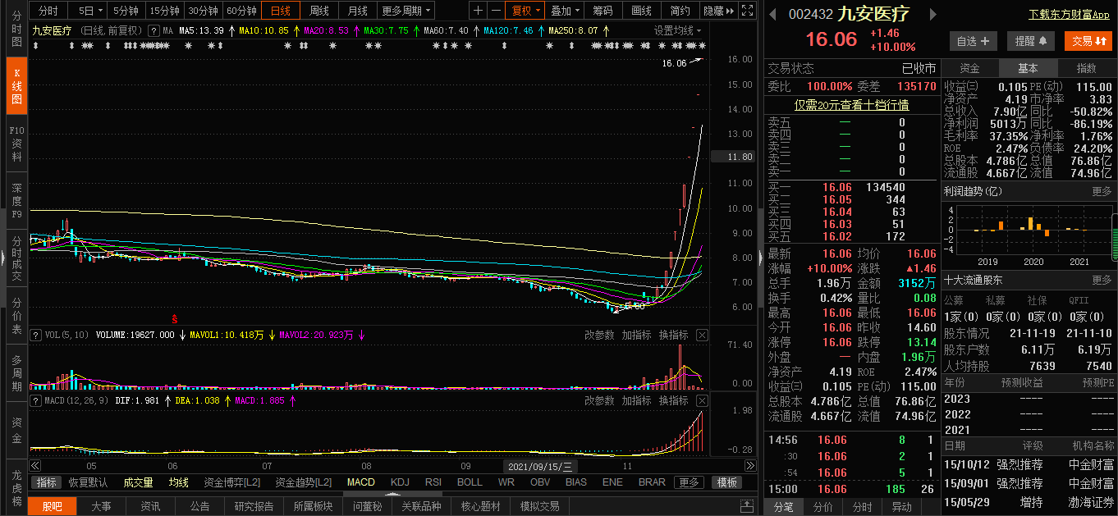Viewport: 1118px width, 516px height.
Task: Toggle the 简约 simple view mode
Action: pyautogui.click(x=680, y=11)
